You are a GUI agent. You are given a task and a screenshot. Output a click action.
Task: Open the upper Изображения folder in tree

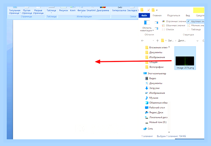point(155,57)
